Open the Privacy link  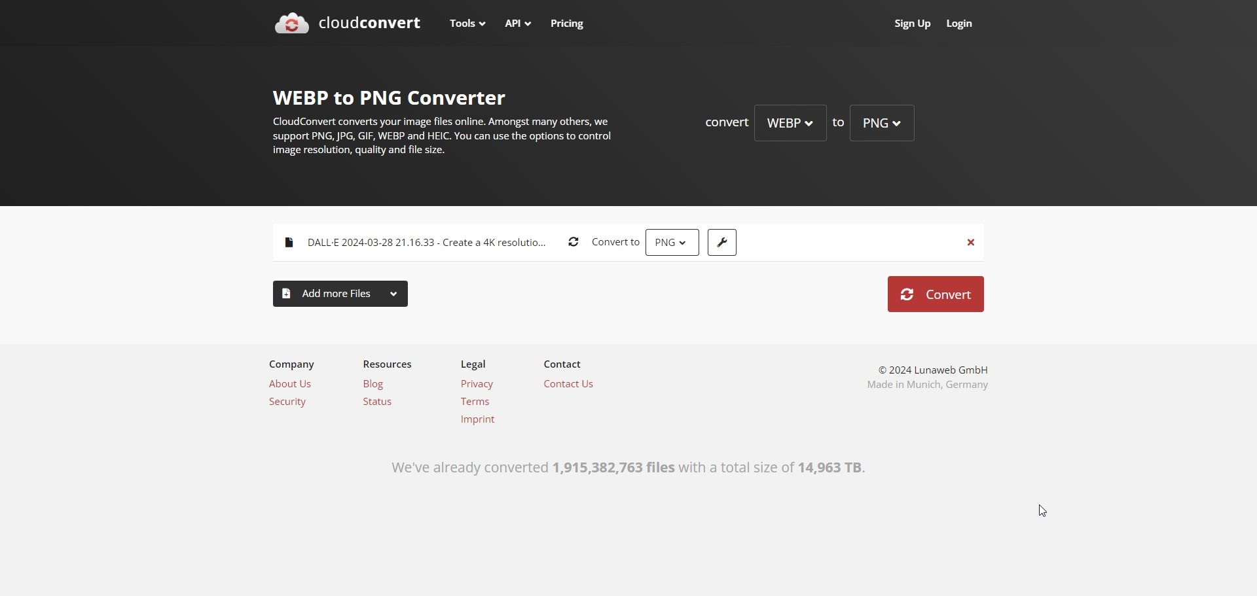(477, 384)
